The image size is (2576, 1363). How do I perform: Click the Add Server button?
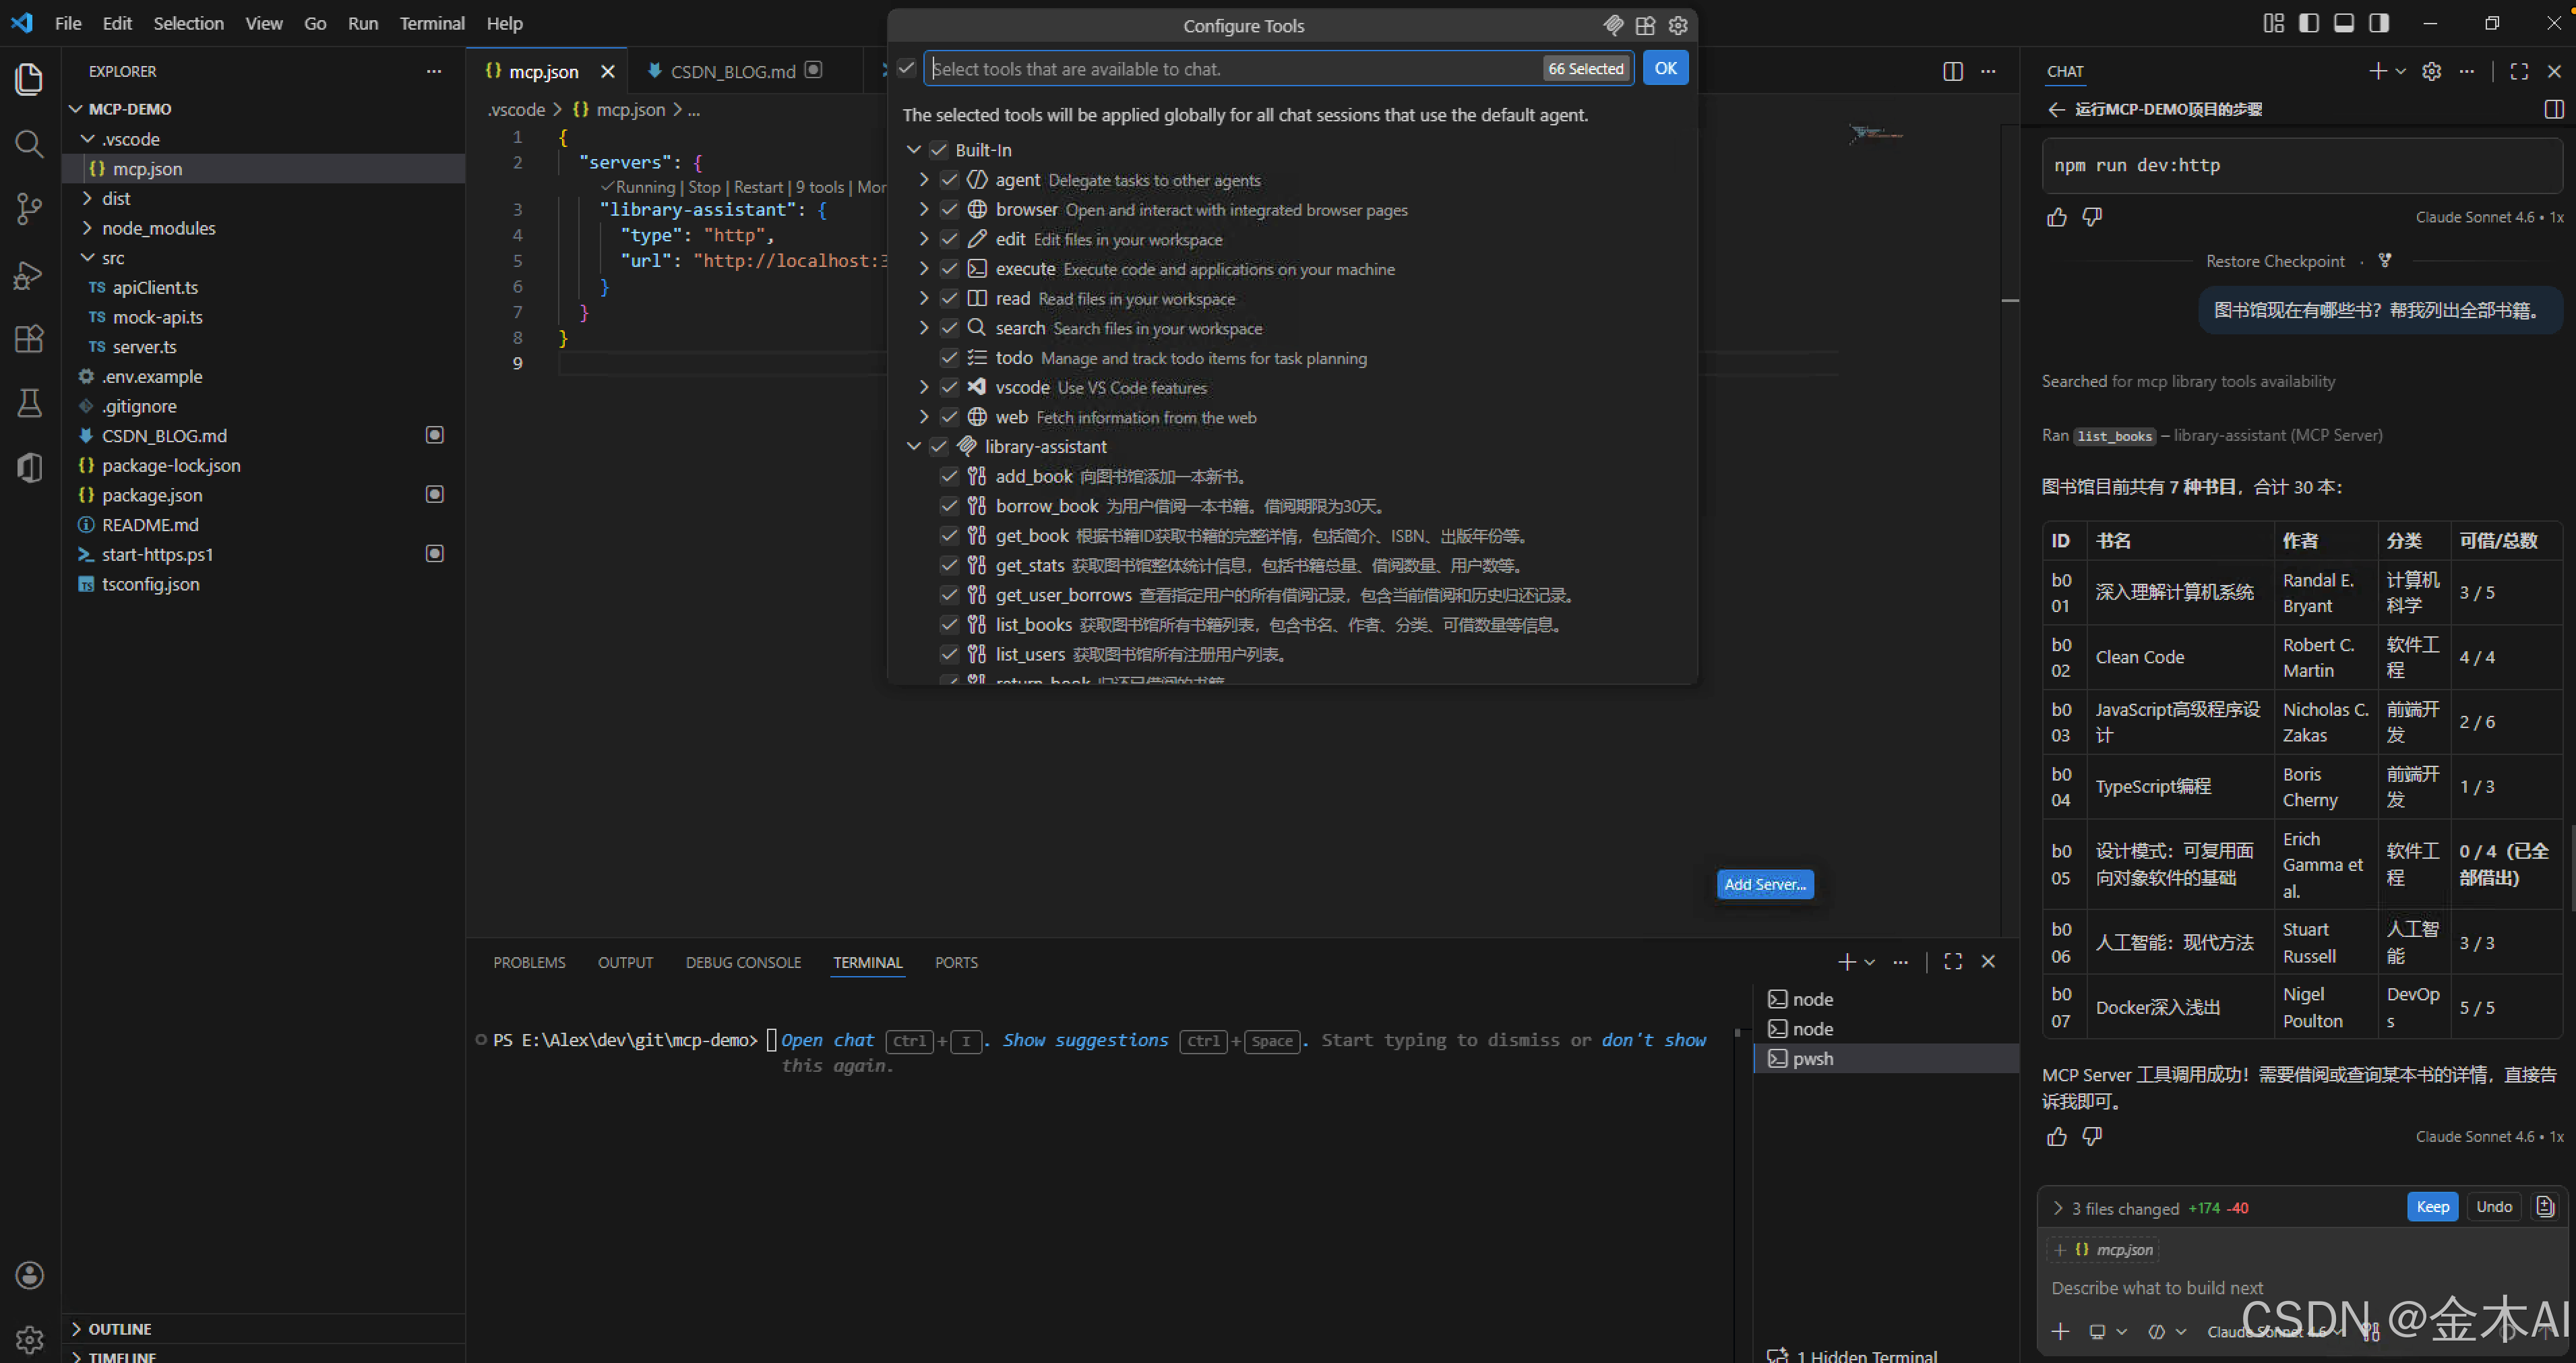coord(1764,884)
